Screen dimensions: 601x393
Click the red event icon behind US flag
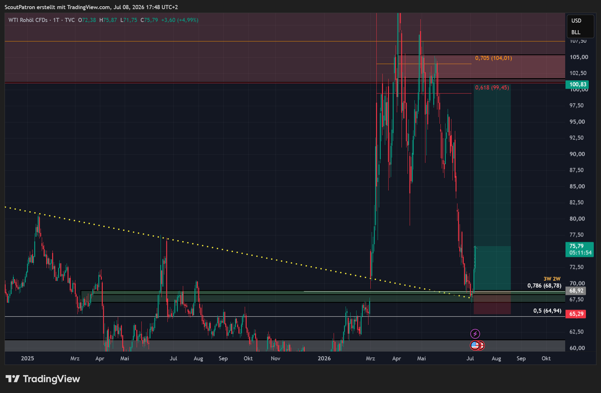pyautogui.click(x=482, y=345)
